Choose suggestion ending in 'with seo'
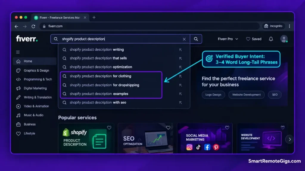305x171 pixels. tap(124, 103)
